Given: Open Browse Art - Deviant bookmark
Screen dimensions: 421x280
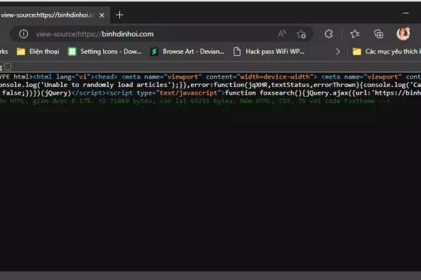Looking at the screenshot, I should (x=187, y=51).
